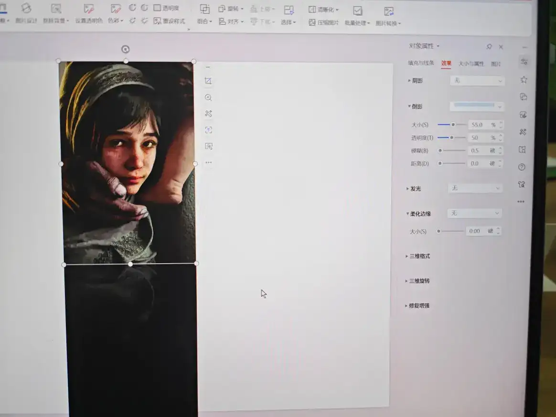Open the 阴影 shadow preset dropdown

pyautogui.click(x=477, y=81)
